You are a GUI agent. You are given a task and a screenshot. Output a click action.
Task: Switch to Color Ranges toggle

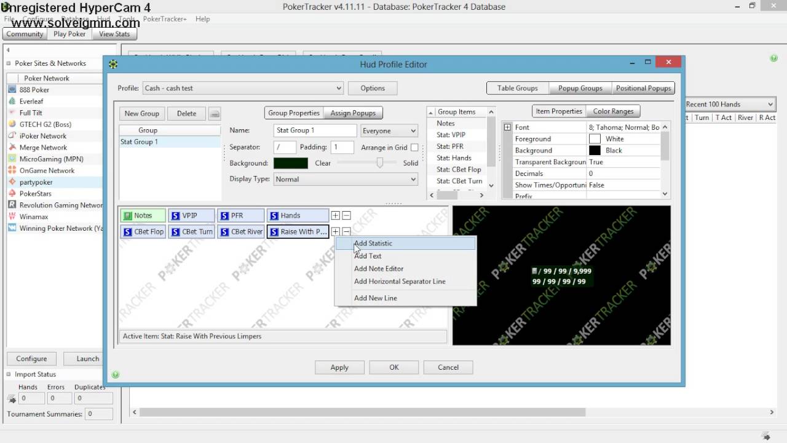tap(613, 111)
